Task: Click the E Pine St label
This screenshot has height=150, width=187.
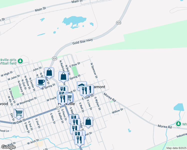Action: (x=75, y=65)
